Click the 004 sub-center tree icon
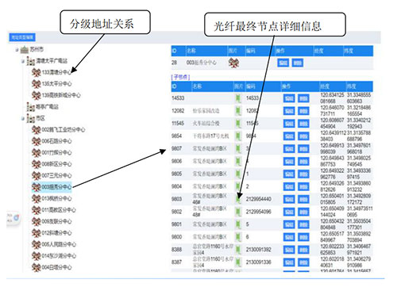Screen dimensions: 397x287 point(36,267)
